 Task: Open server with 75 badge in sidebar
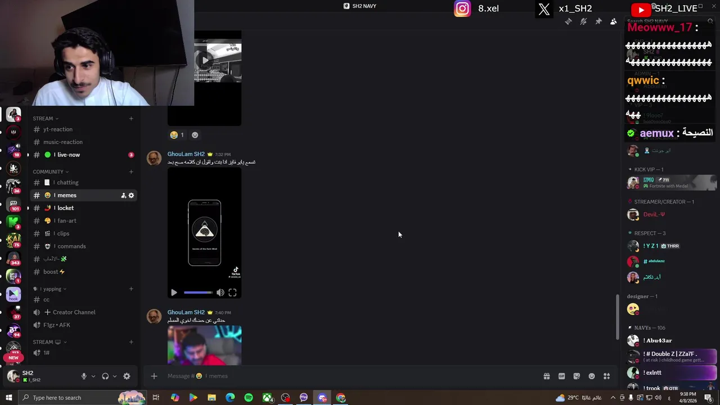pyautogui.click(x=13, y=240)
